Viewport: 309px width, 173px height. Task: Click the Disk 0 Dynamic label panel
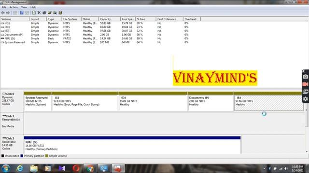tap(12, 101)
